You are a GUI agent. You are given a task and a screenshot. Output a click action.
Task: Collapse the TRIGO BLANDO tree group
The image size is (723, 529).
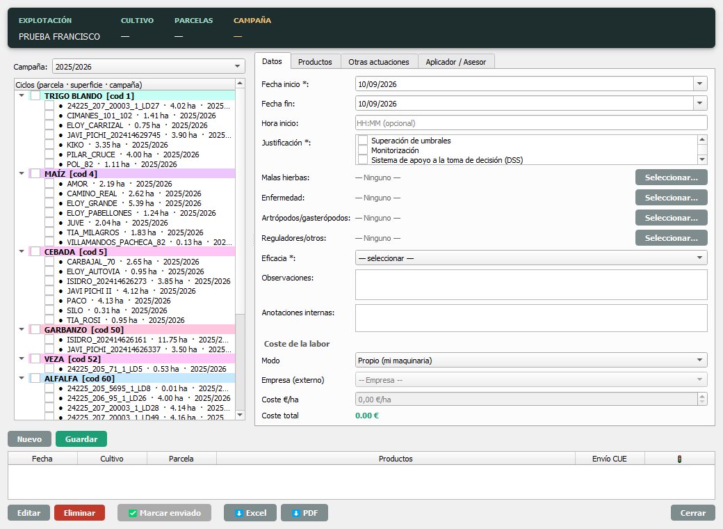click(x=22, y=95)
